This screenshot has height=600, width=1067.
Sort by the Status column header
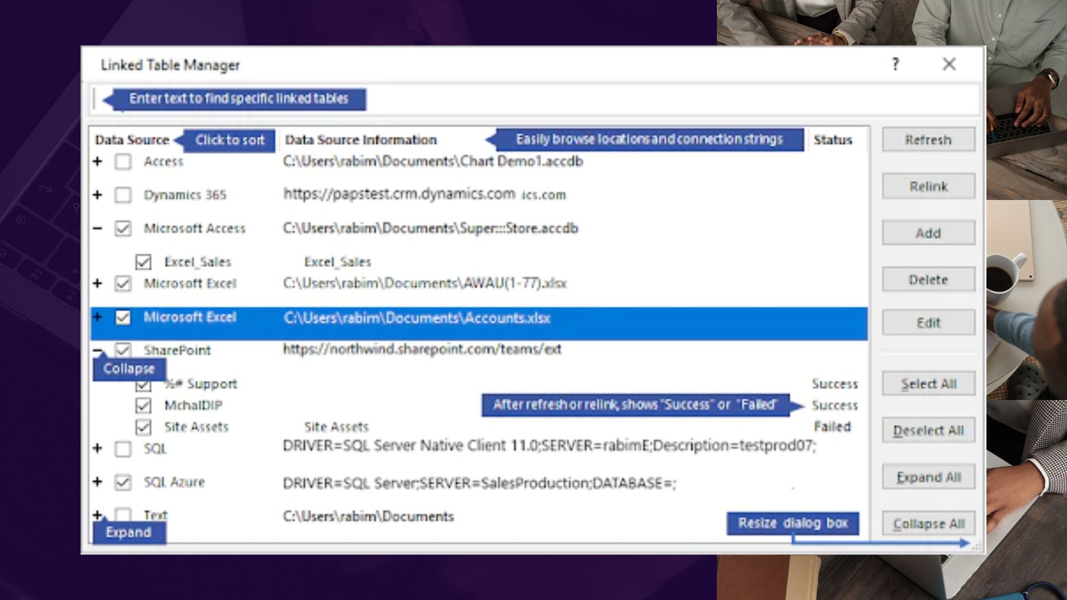pyautogui.click(x=833, y=140)
